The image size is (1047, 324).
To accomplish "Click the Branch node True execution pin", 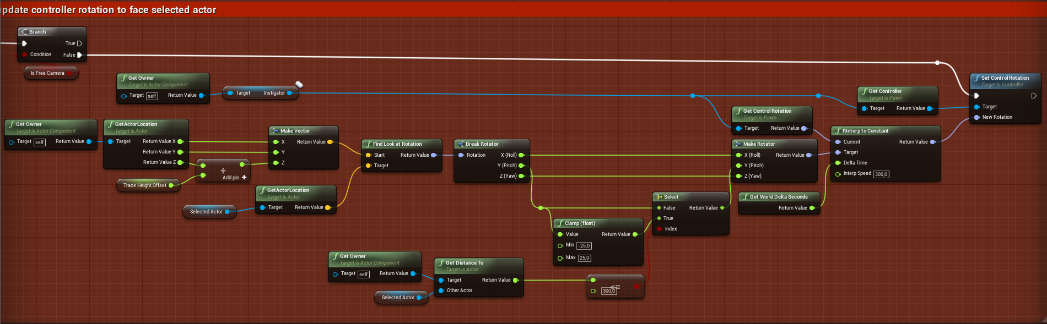I will tap(79, 43).
